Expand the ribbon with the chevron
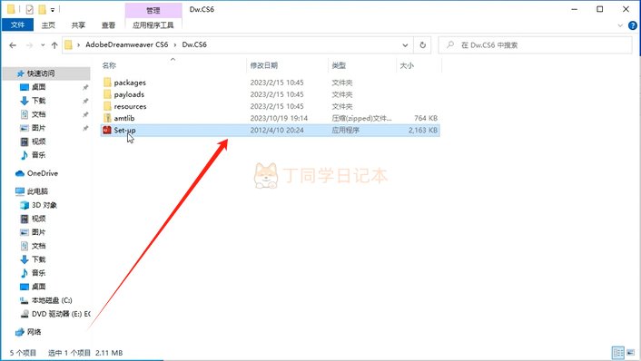Screen dimensions: 641x361 click(x=620, y=25)
